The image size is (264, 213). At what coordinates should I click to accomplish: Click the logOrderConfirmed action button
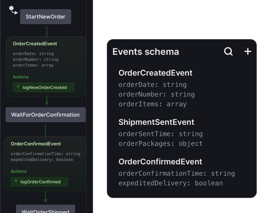39,182
